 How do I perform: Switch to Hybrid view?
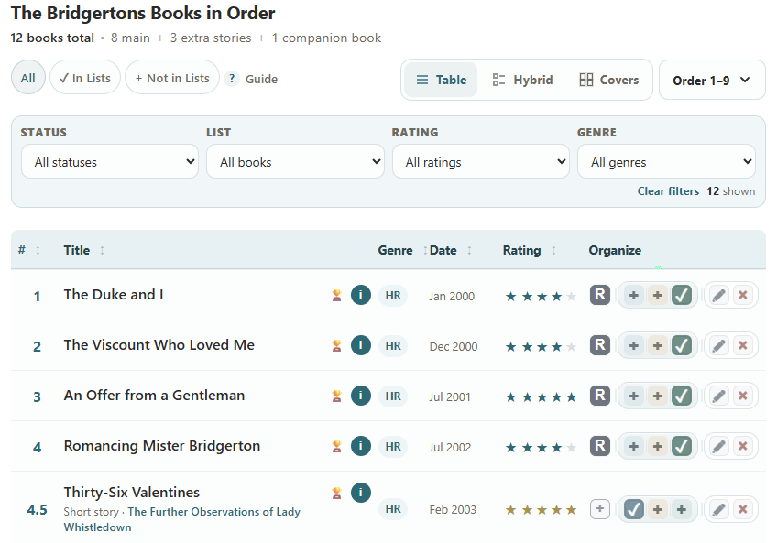pyautogui.click(x=522, y=80)
